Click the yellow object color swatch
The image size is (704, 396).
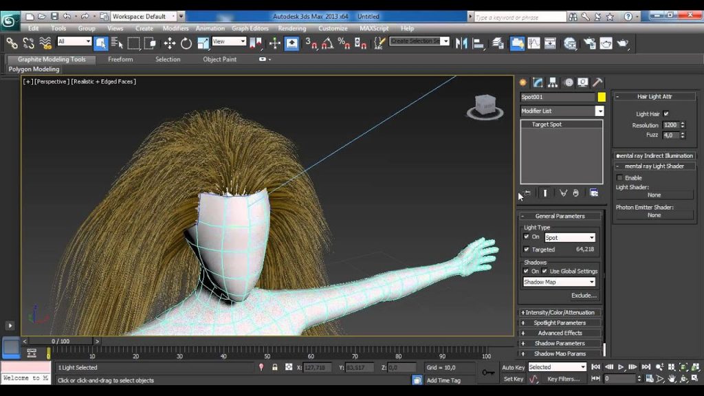602,98
